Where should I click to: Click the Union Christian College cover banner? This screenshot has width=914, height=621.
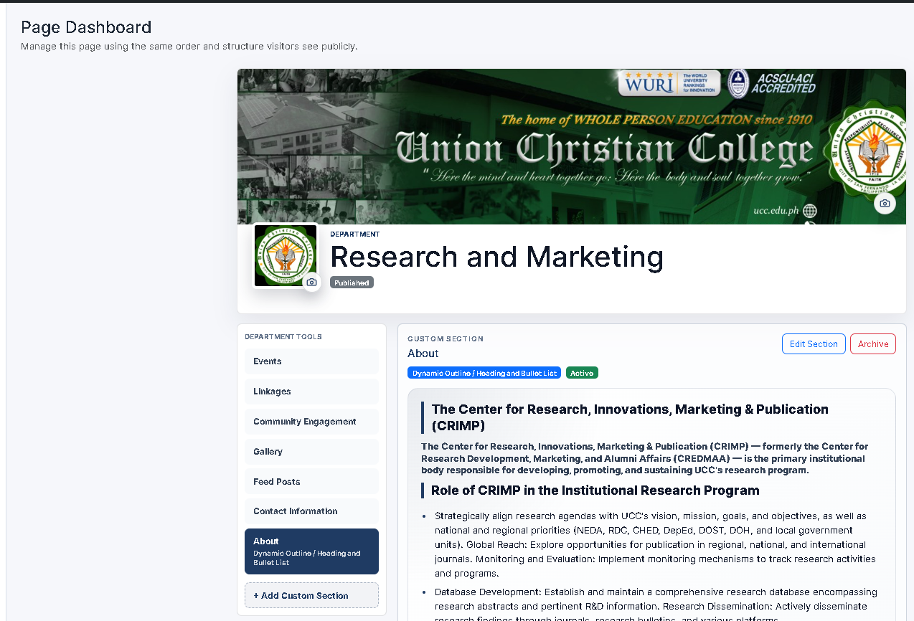[x=571, y=146]
